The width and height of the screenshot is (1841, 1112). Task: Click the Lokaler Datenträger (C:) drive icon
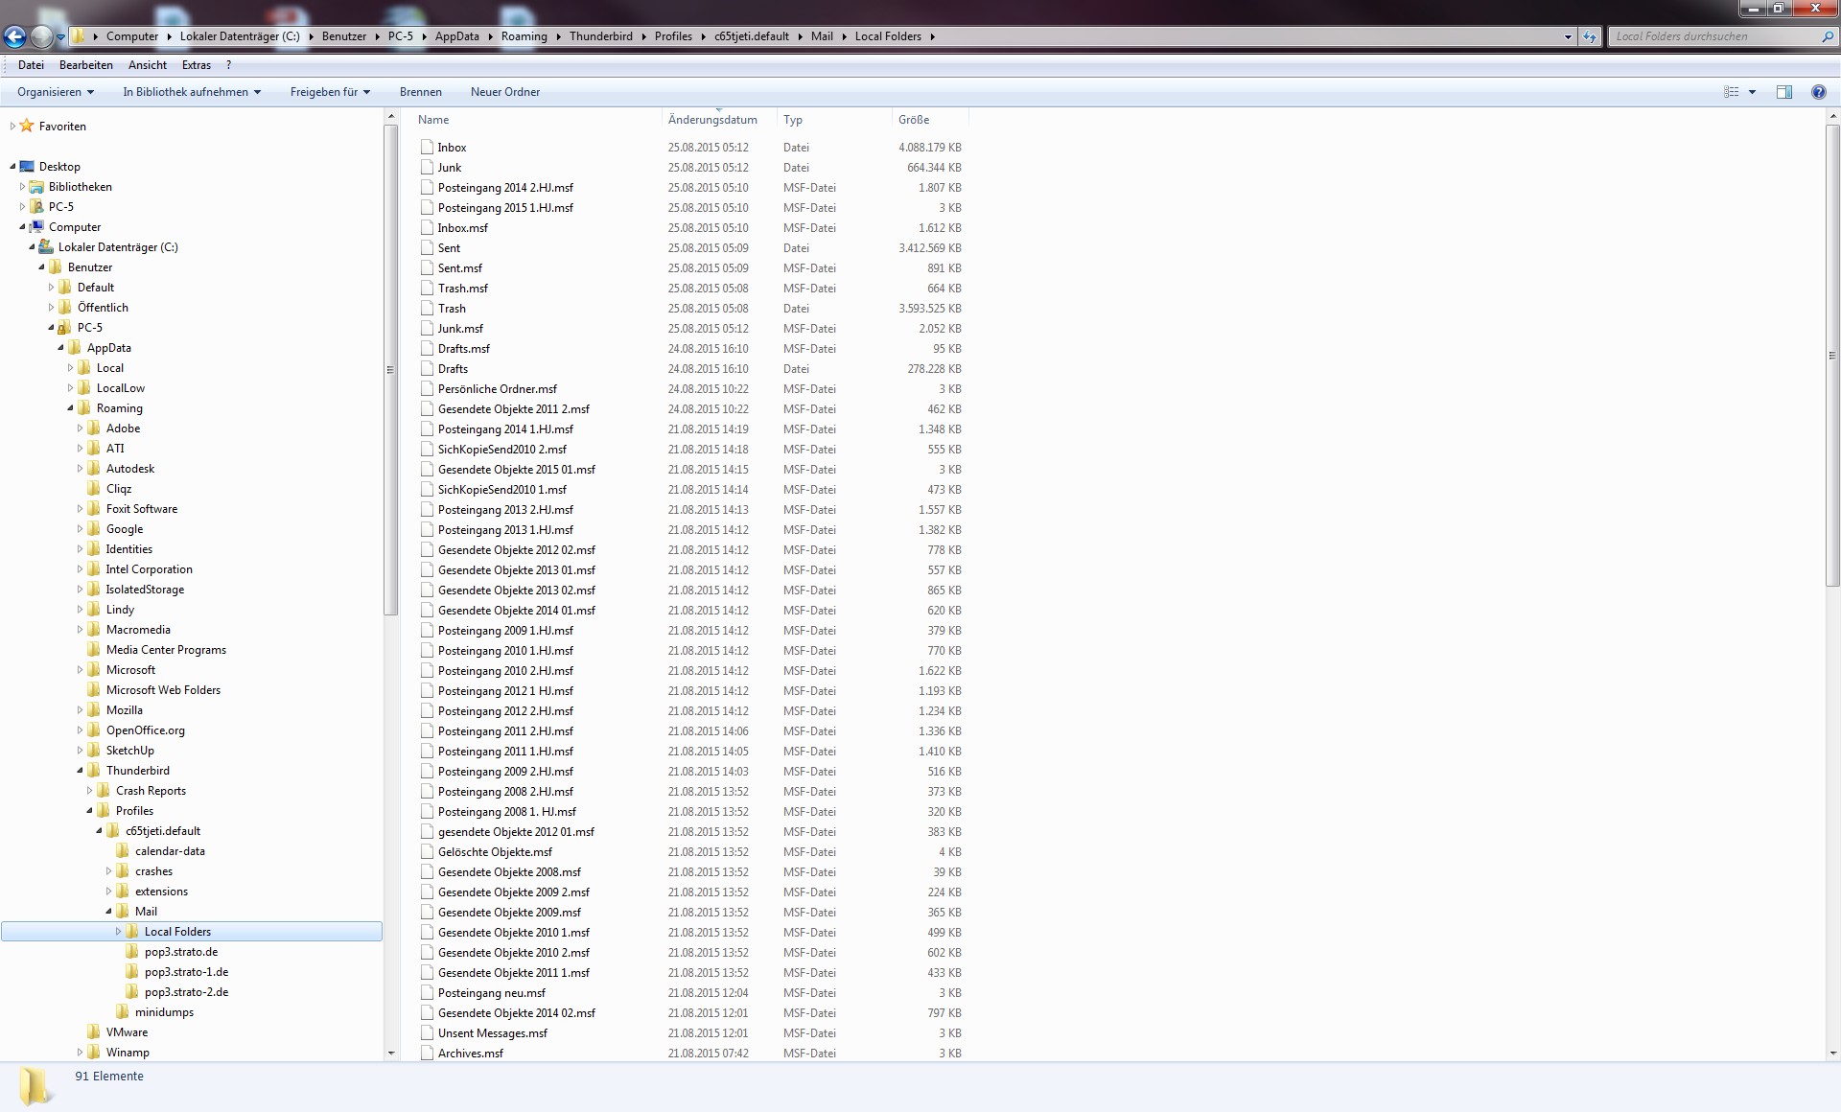pos(46,247)
